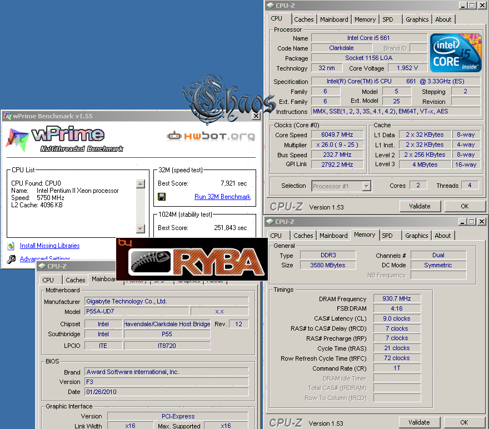Click the 32M Best Score 7,921 sec
The width and height of the screenshot is (489, 429).
[x=233, y=183]
